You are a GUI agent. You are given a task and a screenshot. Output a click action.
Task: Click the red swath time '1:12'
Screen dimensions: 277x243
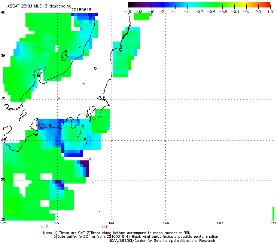pyautogui.click(x=44, y=227)
